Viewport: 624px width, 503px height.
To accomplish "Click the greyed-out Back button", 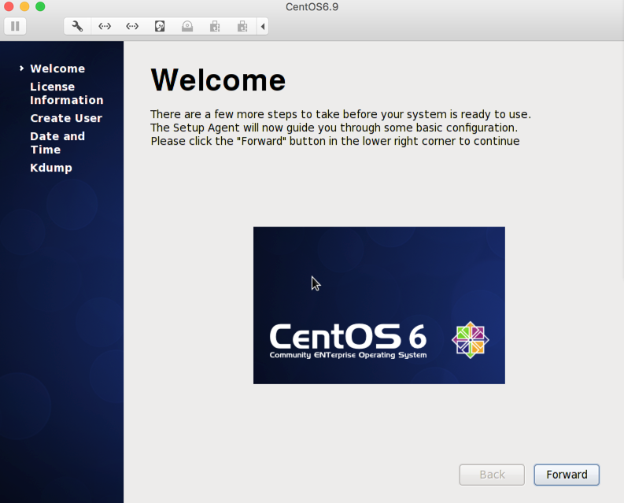I will 492,475.
